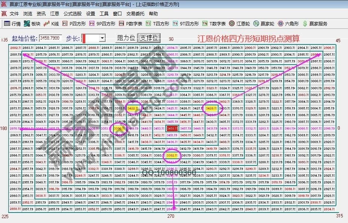Open the 文件 menu
Viewport: 348px width, 223px height.
14,14
